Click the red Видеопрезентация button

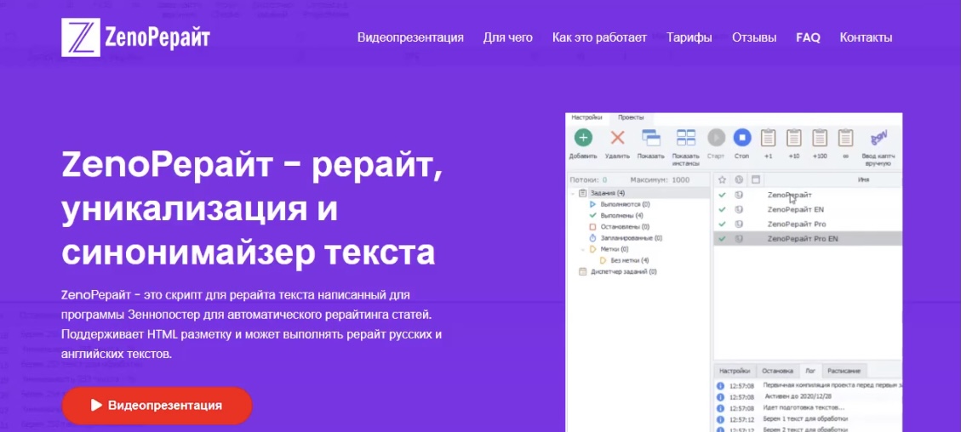[157, 406]
